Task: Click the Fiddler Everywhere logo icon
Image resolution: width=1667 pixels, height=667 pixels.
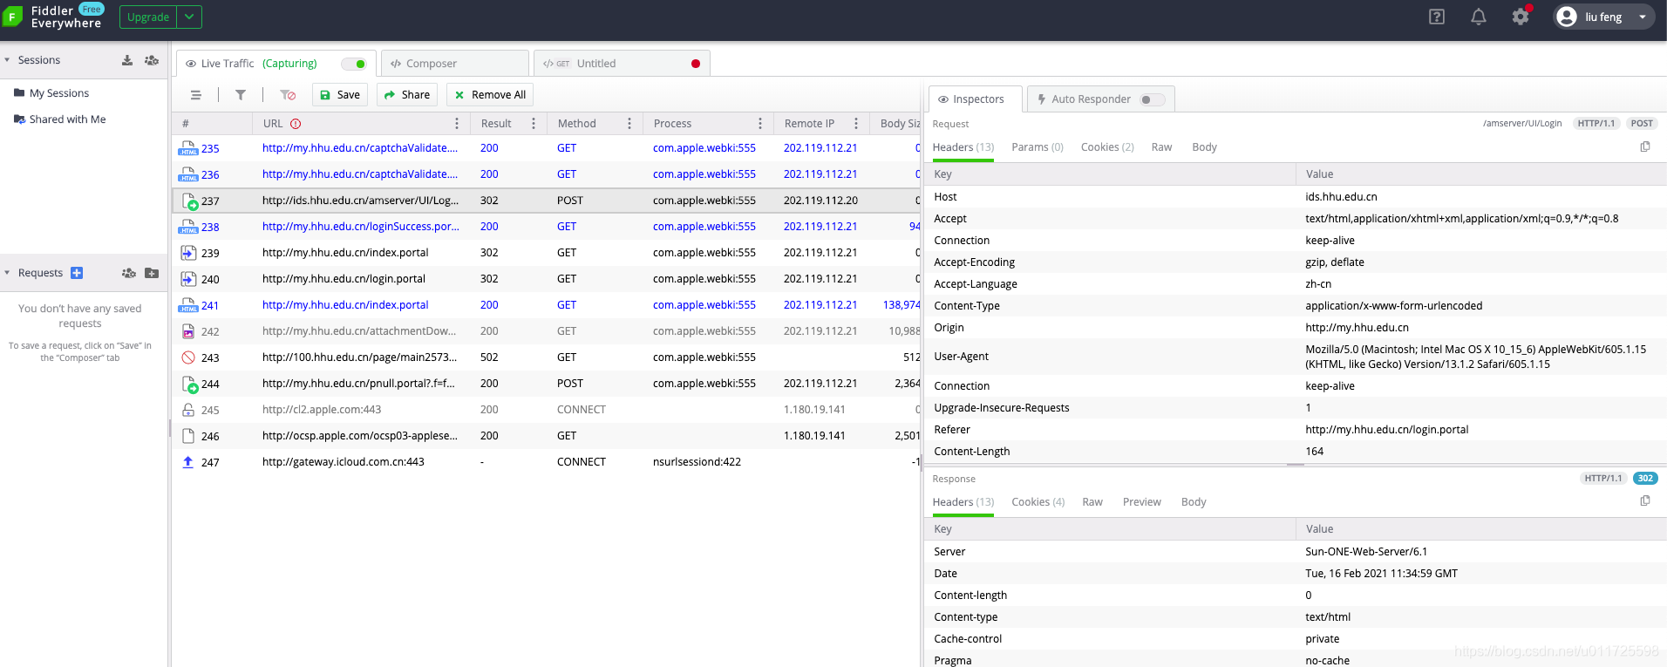Action: click(x=12, y=17)
